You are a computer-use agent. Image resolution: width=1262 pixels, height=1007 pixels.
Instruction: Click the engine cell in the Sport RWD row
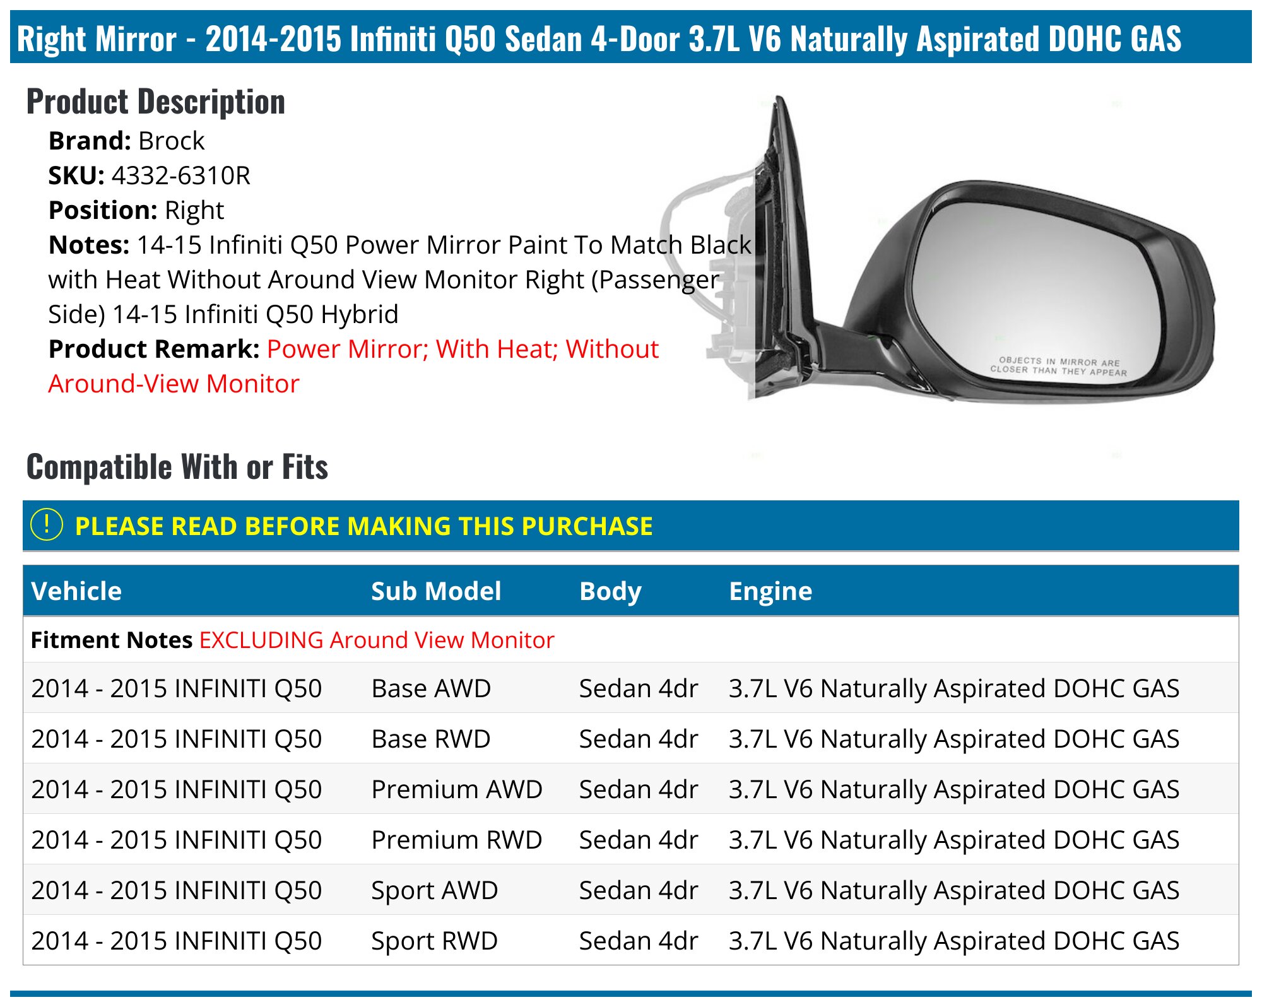coord(954,941)
